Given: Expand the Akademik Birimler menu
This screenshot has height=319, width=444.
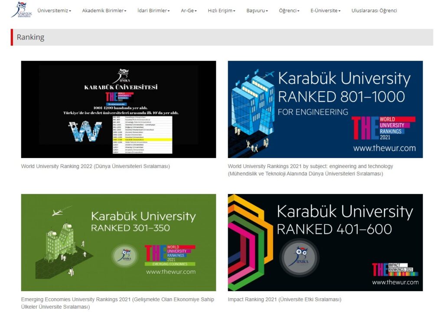Looking at the screenshot, I should click(104, 10).
